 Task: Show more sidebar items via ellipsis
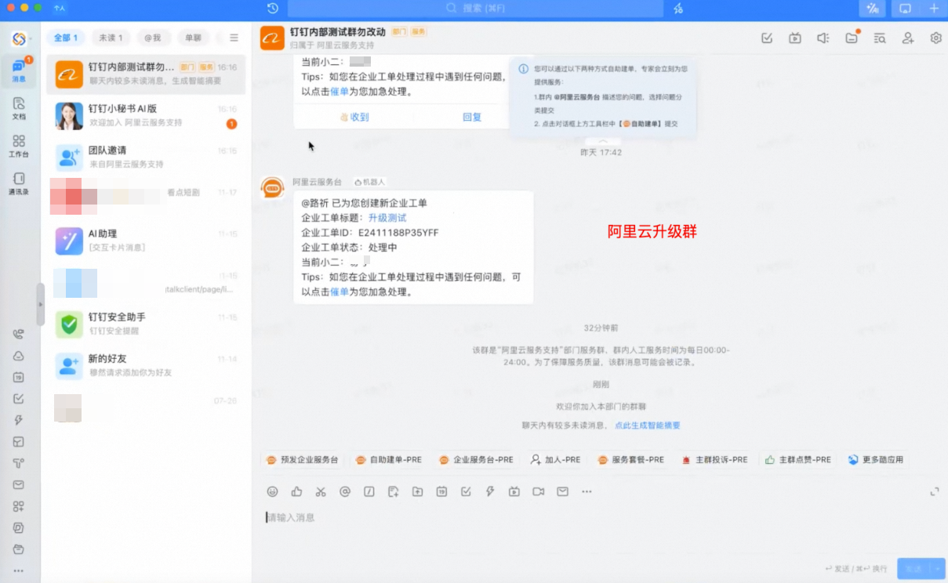(19, 570)
